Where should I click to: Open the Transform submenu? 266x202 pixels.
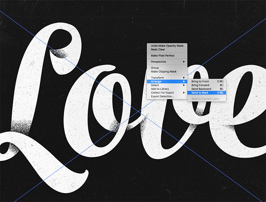point(167,78)
